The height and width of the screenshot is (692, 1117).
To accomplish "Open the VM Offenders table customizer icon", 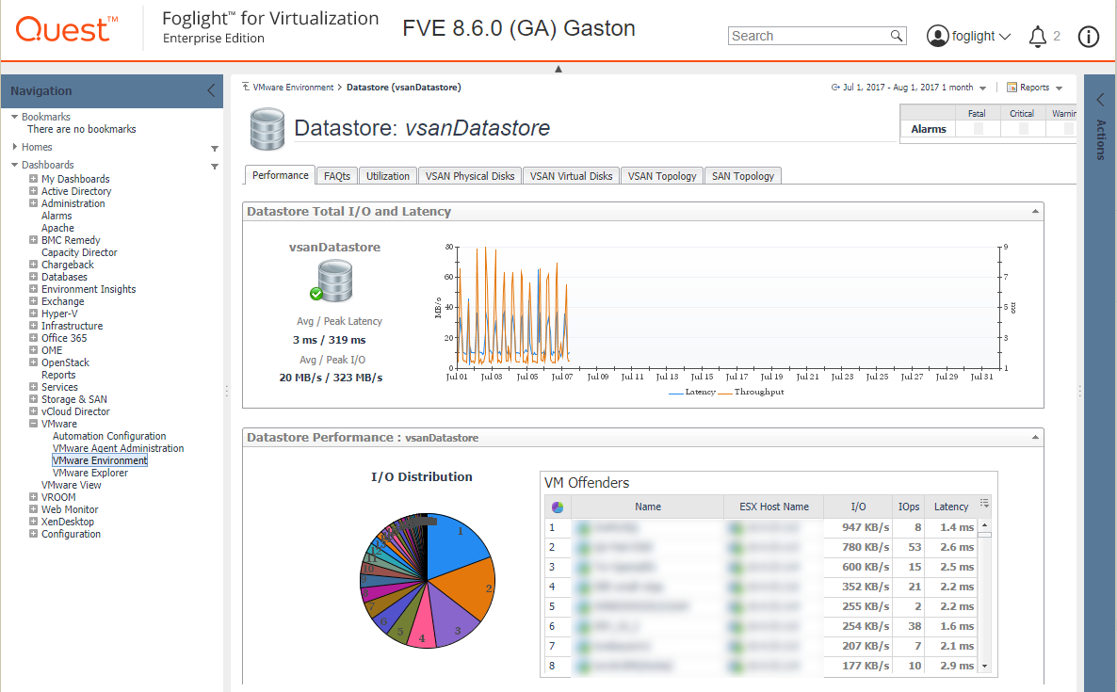I will click(984, 504).
